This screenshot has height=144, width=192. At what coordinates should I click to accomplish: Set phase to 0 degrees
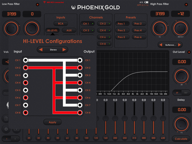(177, 93)
